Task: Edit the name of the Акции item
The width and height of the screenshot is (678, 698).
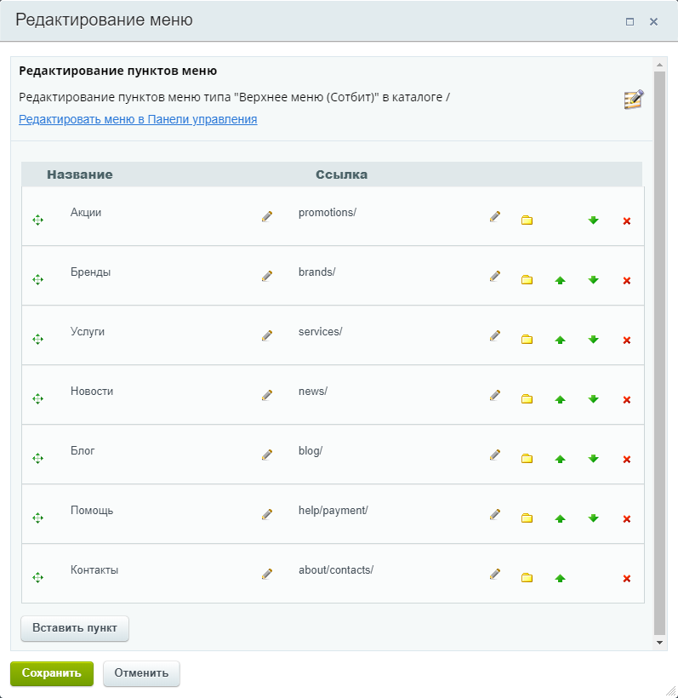Action: (267, 216)
